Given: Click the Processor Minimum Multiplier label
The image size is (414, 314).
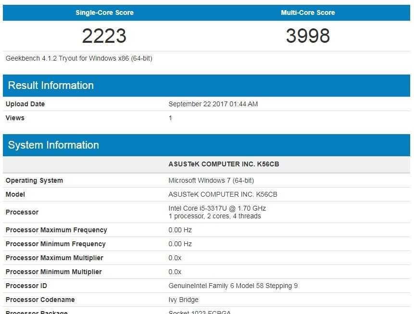Looking at the screenshot, I should point(53,272).
